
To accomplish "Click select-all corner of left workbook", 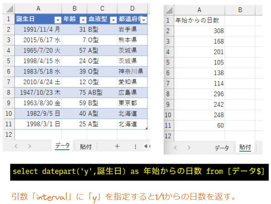I will pos(9,9).
